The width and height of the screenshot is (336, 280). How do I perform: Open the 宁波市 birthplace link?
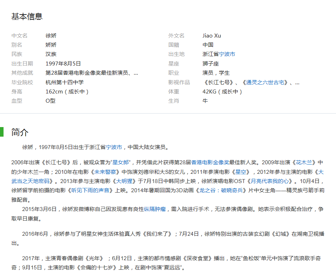(227, 54)
